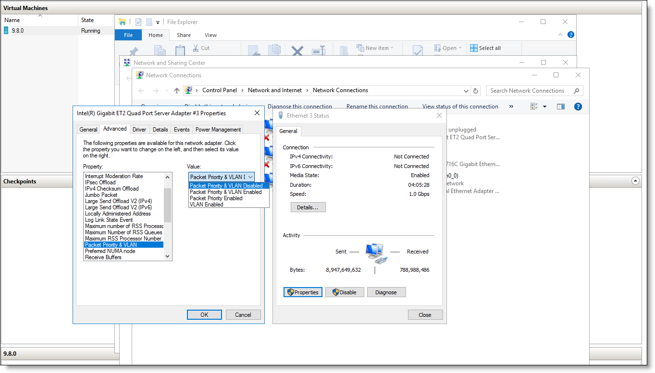Click the Move to icon in ribbon

point(255,50)
